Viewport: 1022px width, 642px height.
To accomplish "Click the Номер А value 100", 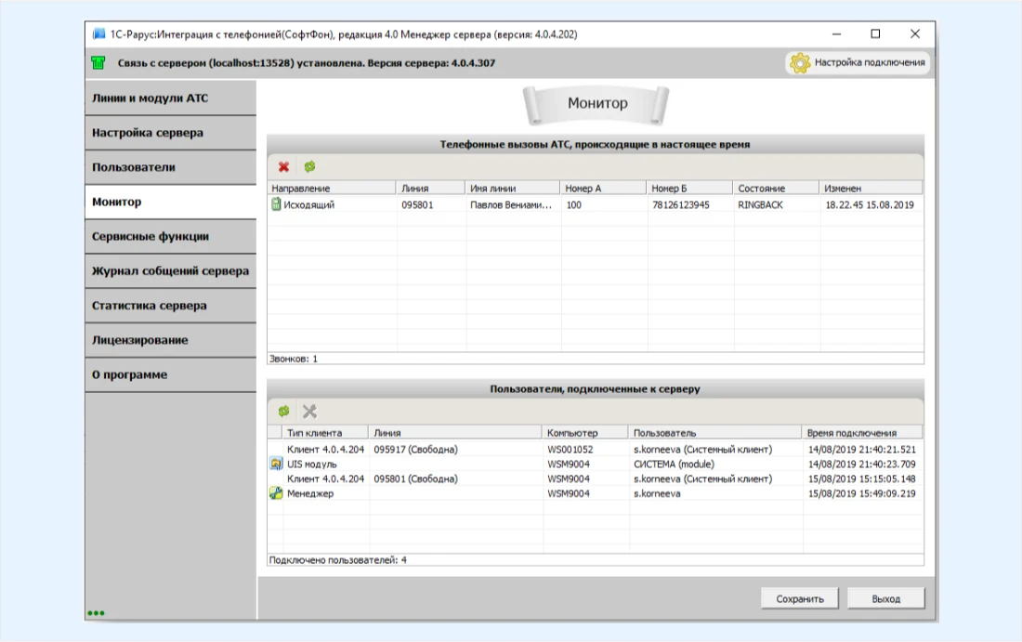I will click(573, 204).
